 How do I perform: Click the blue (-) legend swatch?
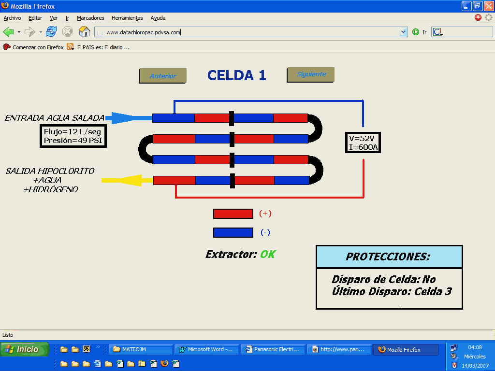coord(233,232)
